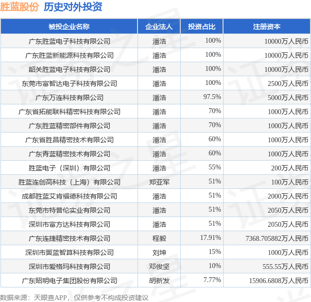Viewport: 311px width, 302px height.
Task: Select the 投资占比 column header
Action: [202, 27]
